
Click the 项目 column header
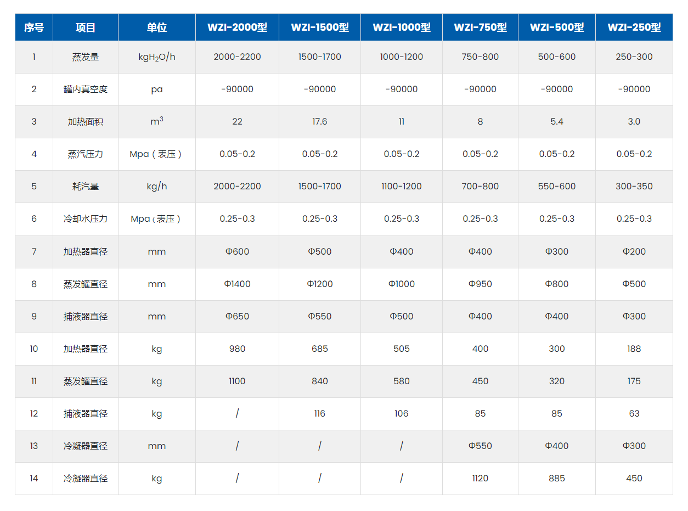click(86, 27)
